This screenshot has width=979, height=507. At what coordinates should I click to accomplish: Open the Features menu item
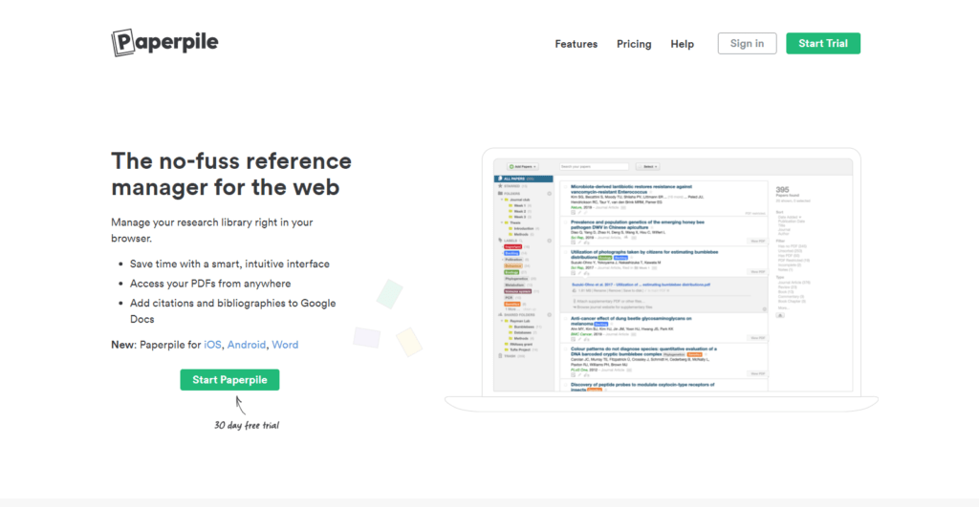pyautogui.click(x=576, y=44)
